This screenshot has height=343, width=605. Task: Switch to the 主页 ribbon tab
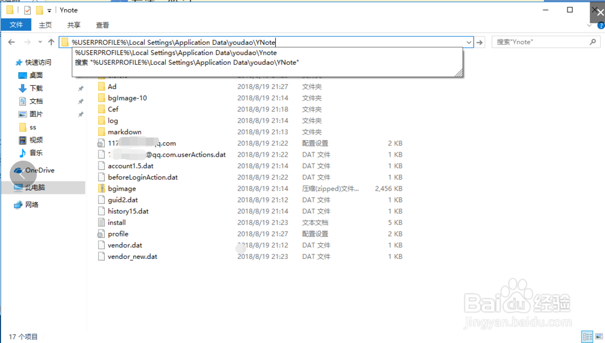[45, 25]
